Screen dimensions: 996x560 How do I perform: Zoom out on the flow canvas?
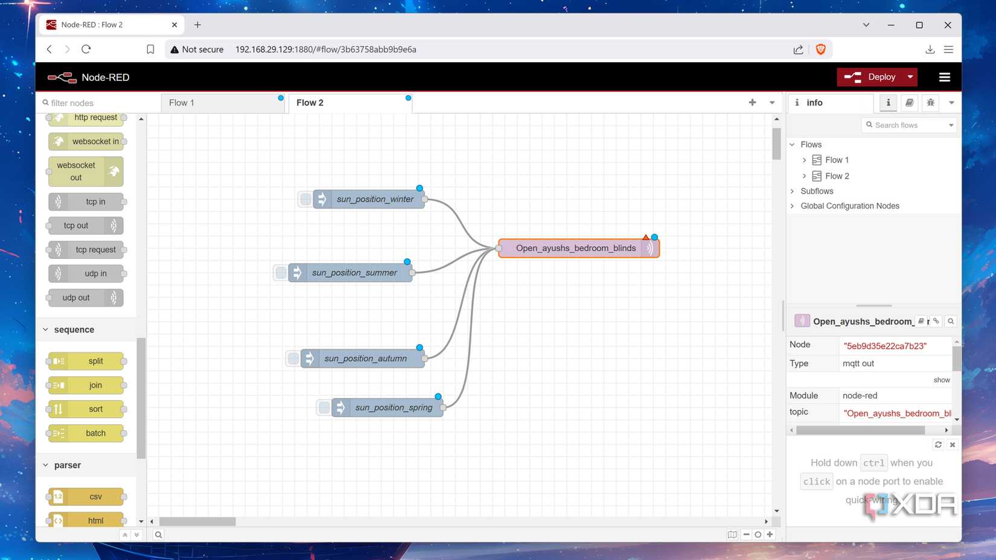pyautogui.click(x=746, y=535)
